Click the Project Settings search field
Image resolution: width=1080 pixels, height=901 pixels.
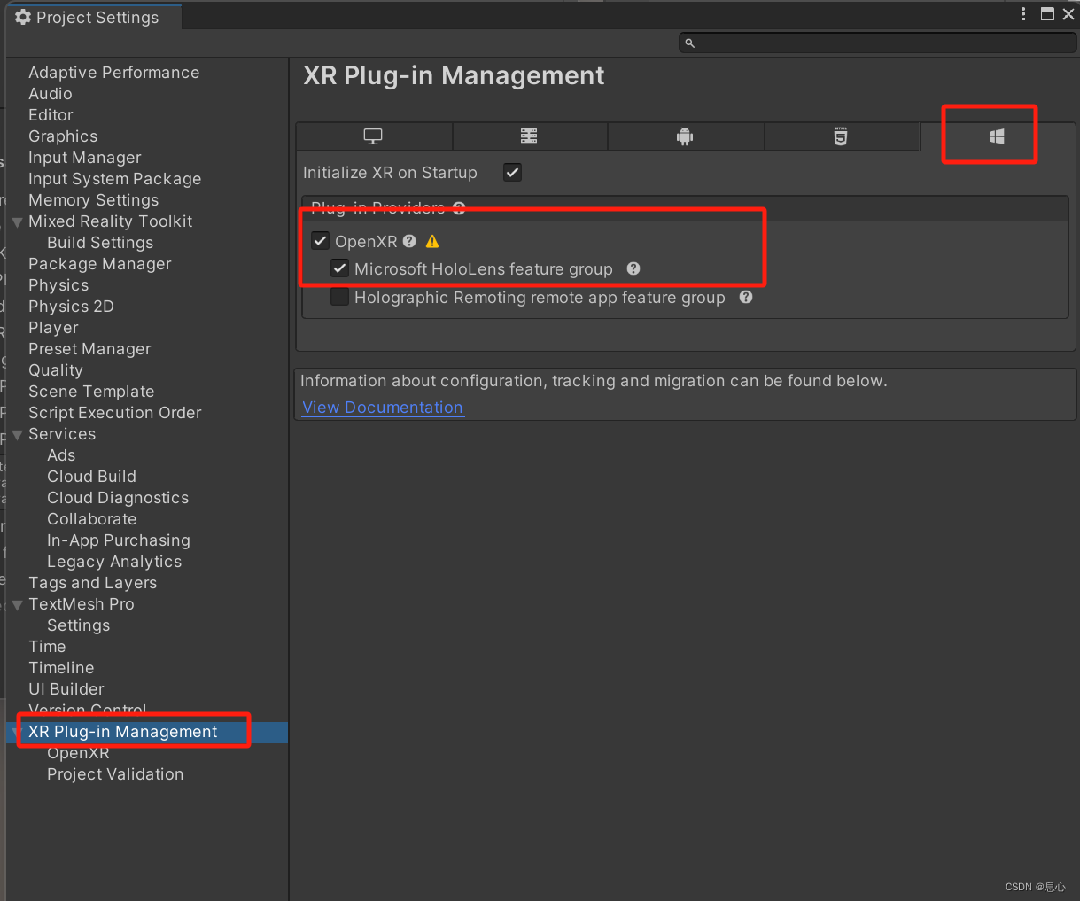(x=877, y=42)
